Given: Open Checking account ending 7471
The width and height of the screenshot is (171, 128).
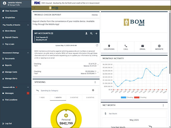Looking at the screenshot, I should pos(66,65).
